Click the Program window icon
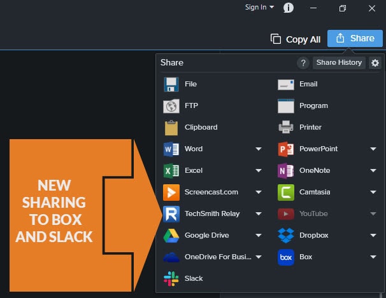Viewport: 386px width, 298px height. [286, 106]
